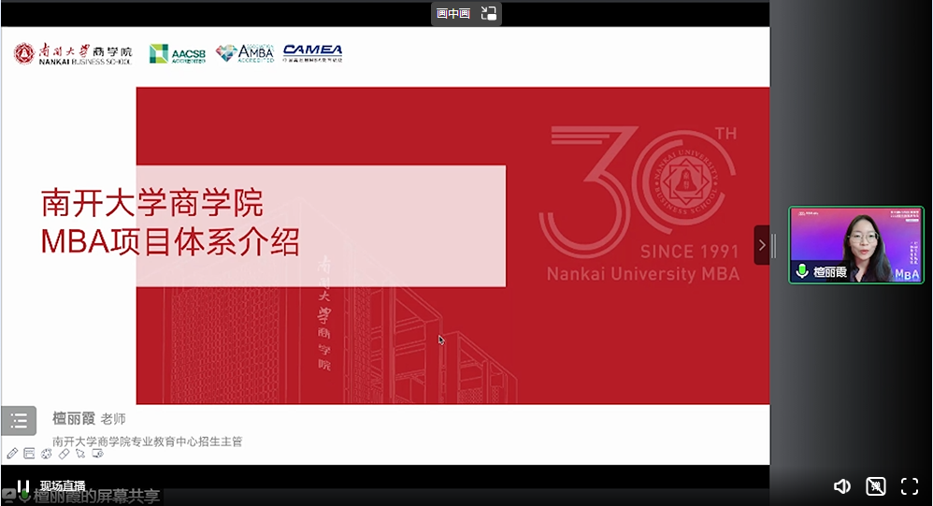Click the 南开大学商学院专业教育中心招生主管 subtitle
Image resolution: width=933 pixels, height=506 pixels.
[x=148, y=441]
